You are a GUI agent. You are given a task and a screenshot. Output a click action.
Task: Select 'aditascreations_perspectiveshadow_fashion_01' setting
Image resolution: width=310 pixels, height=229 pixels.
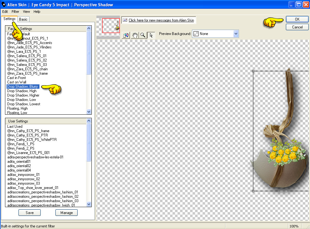(x=43, y=192)
